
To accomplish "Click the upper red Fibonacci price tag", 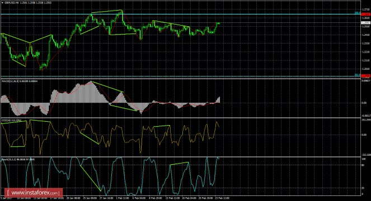I will [366, 14].
